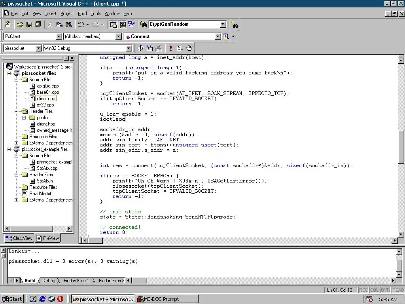Open the WizardBar actions menu arrow
This screenshot has height=304, width=405.
[233, 36]
